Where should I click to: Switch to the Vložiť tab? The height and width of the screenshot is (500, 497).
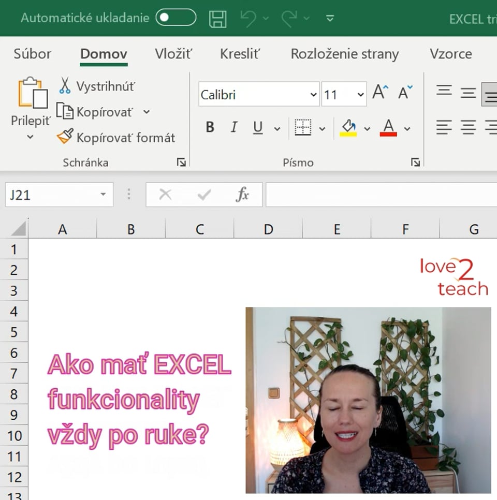pos(173,54)
